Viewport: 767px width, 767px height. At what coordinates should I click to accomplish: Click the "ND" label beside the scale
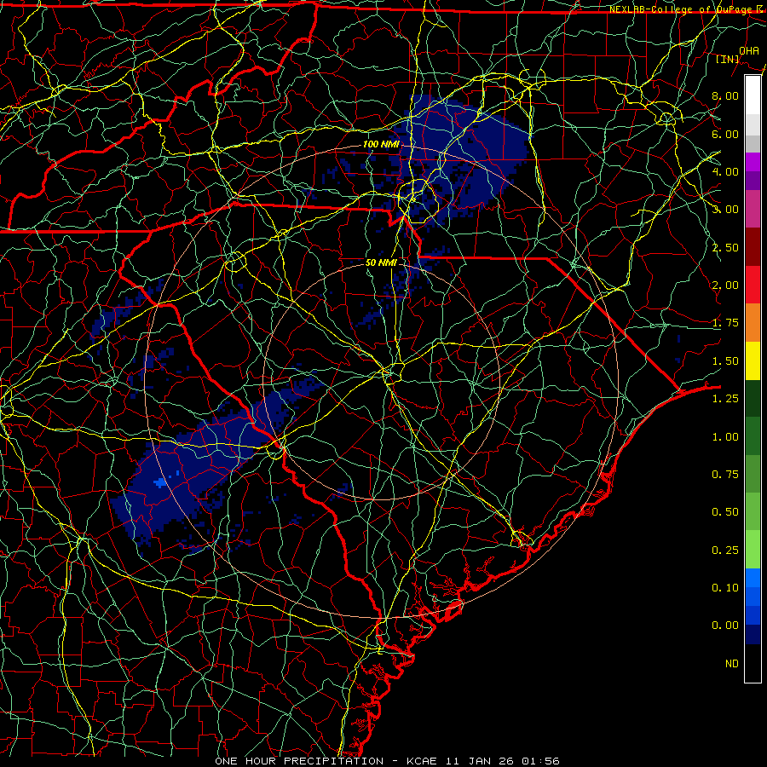click(x=732, y=664)
